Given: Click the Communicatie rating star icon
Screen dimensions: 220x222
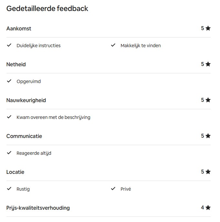Looking at the screenshot, I should [x=208, y=136].
